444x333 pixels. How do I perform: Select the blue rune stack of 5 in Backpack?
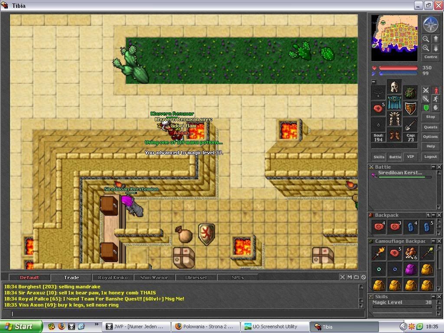tap(427, 227)
